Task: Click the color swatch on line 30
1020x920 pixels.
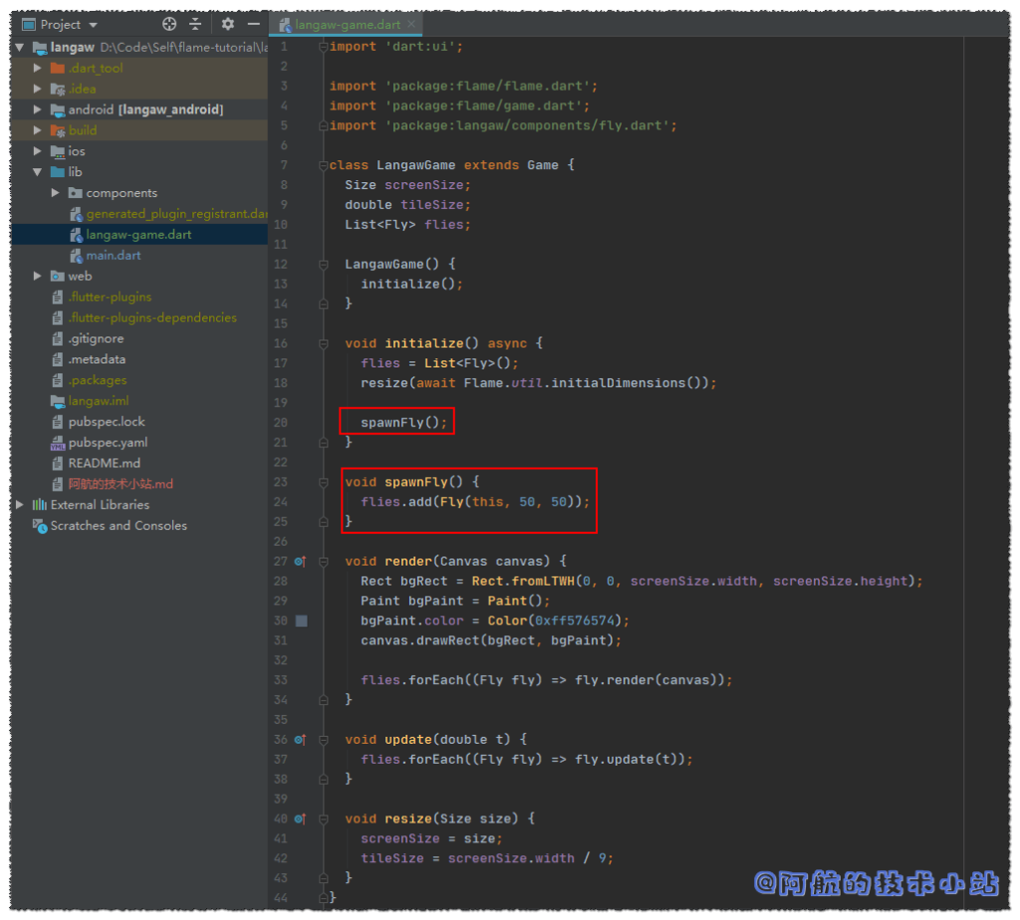Action: [302, 620]
